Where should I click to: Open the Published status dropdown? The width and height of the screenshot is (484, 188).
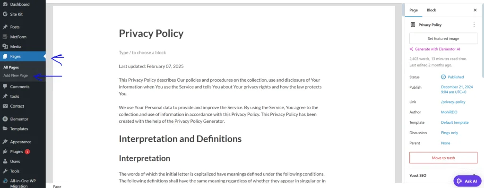452,77
